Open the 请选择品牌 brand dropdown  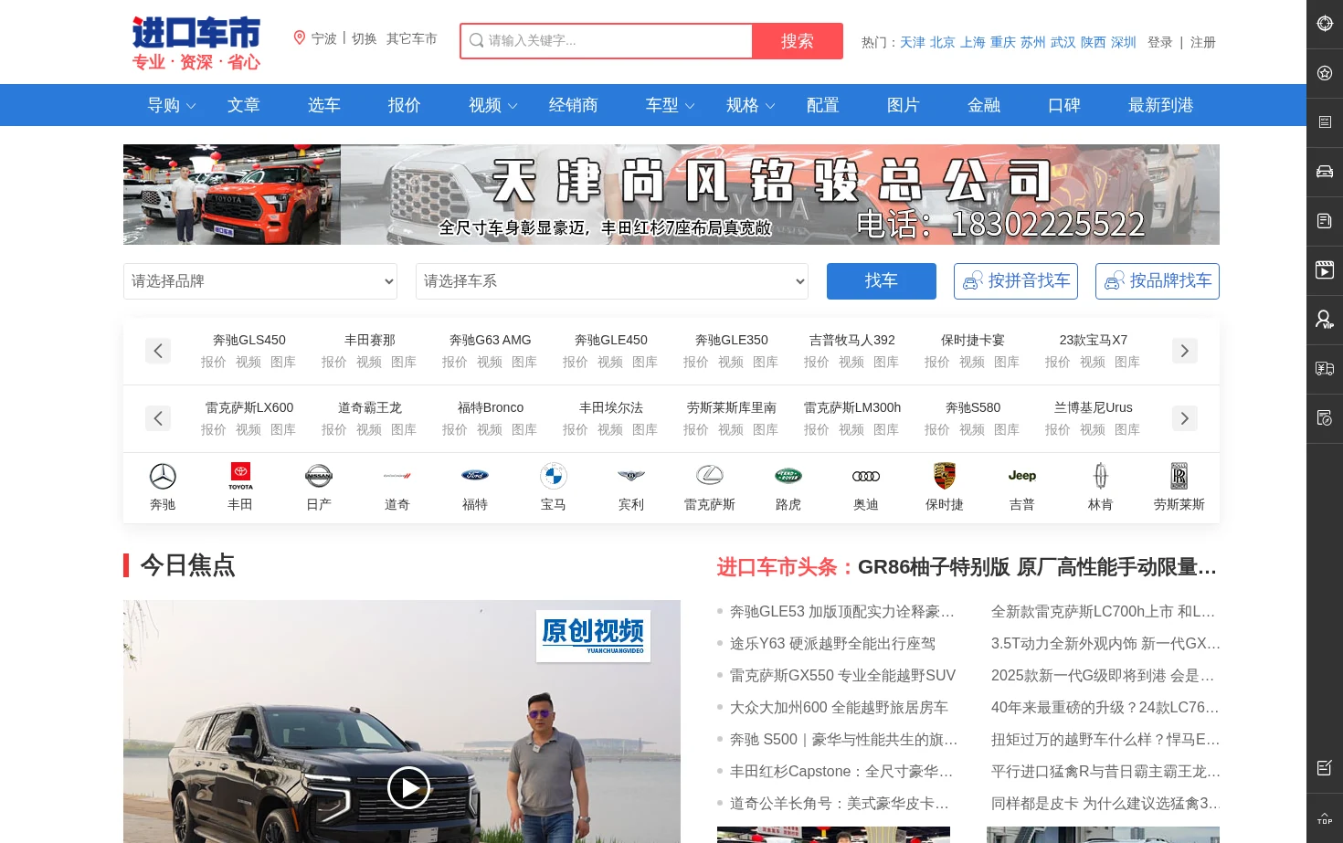point(260,281)
